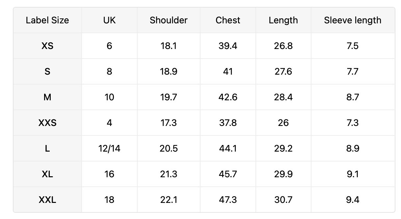This screenshot has width=401, height=219.
Task: Click the chest value 42.6
Action: (x=228, y=97)
